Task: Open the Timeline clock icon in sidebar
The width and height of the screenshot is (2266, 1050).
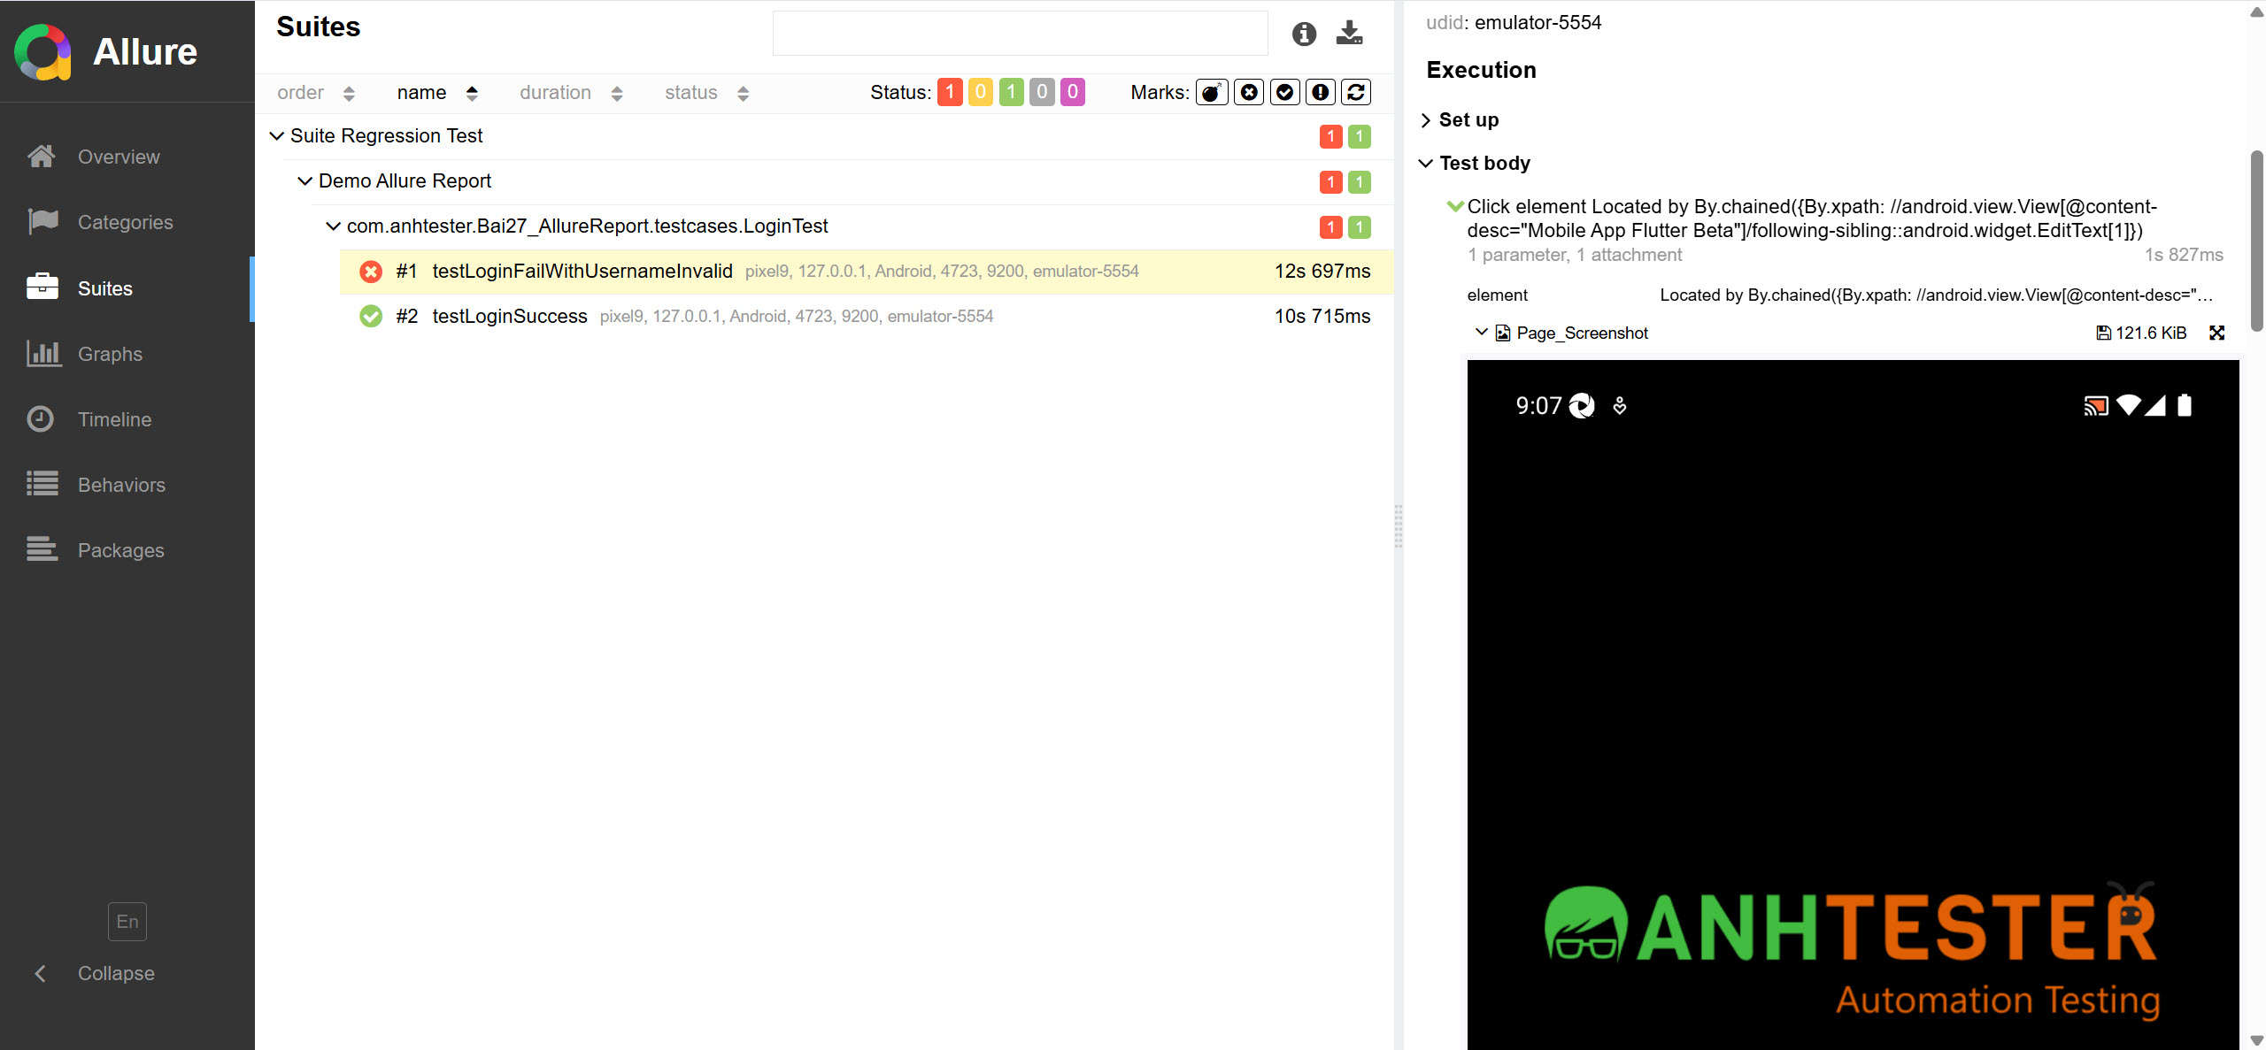Action: pos(41,419)
